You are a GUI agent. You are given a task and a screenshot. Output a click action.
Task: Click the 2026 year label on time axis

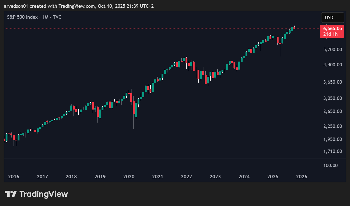click(x=302, y=177)
